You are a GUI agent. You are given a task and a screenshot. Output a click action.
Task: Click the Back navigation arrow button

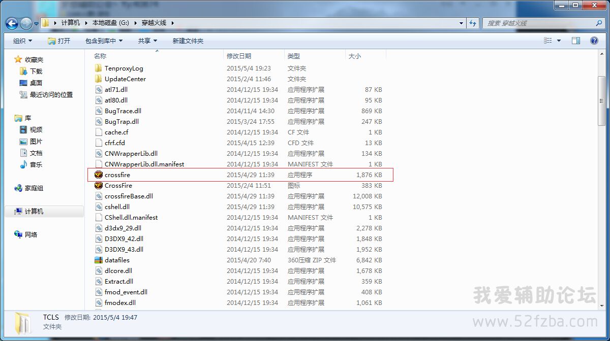[x=12, y=23]
